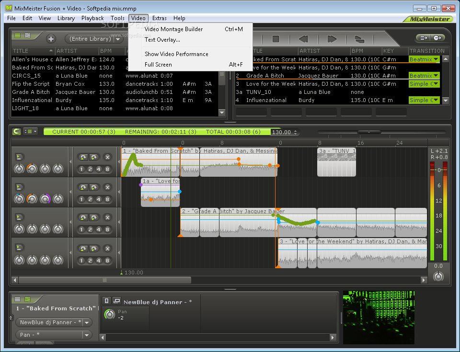Toggle loop length 8 on track 2
Screen dimensions: 460x352
point(107,199)
